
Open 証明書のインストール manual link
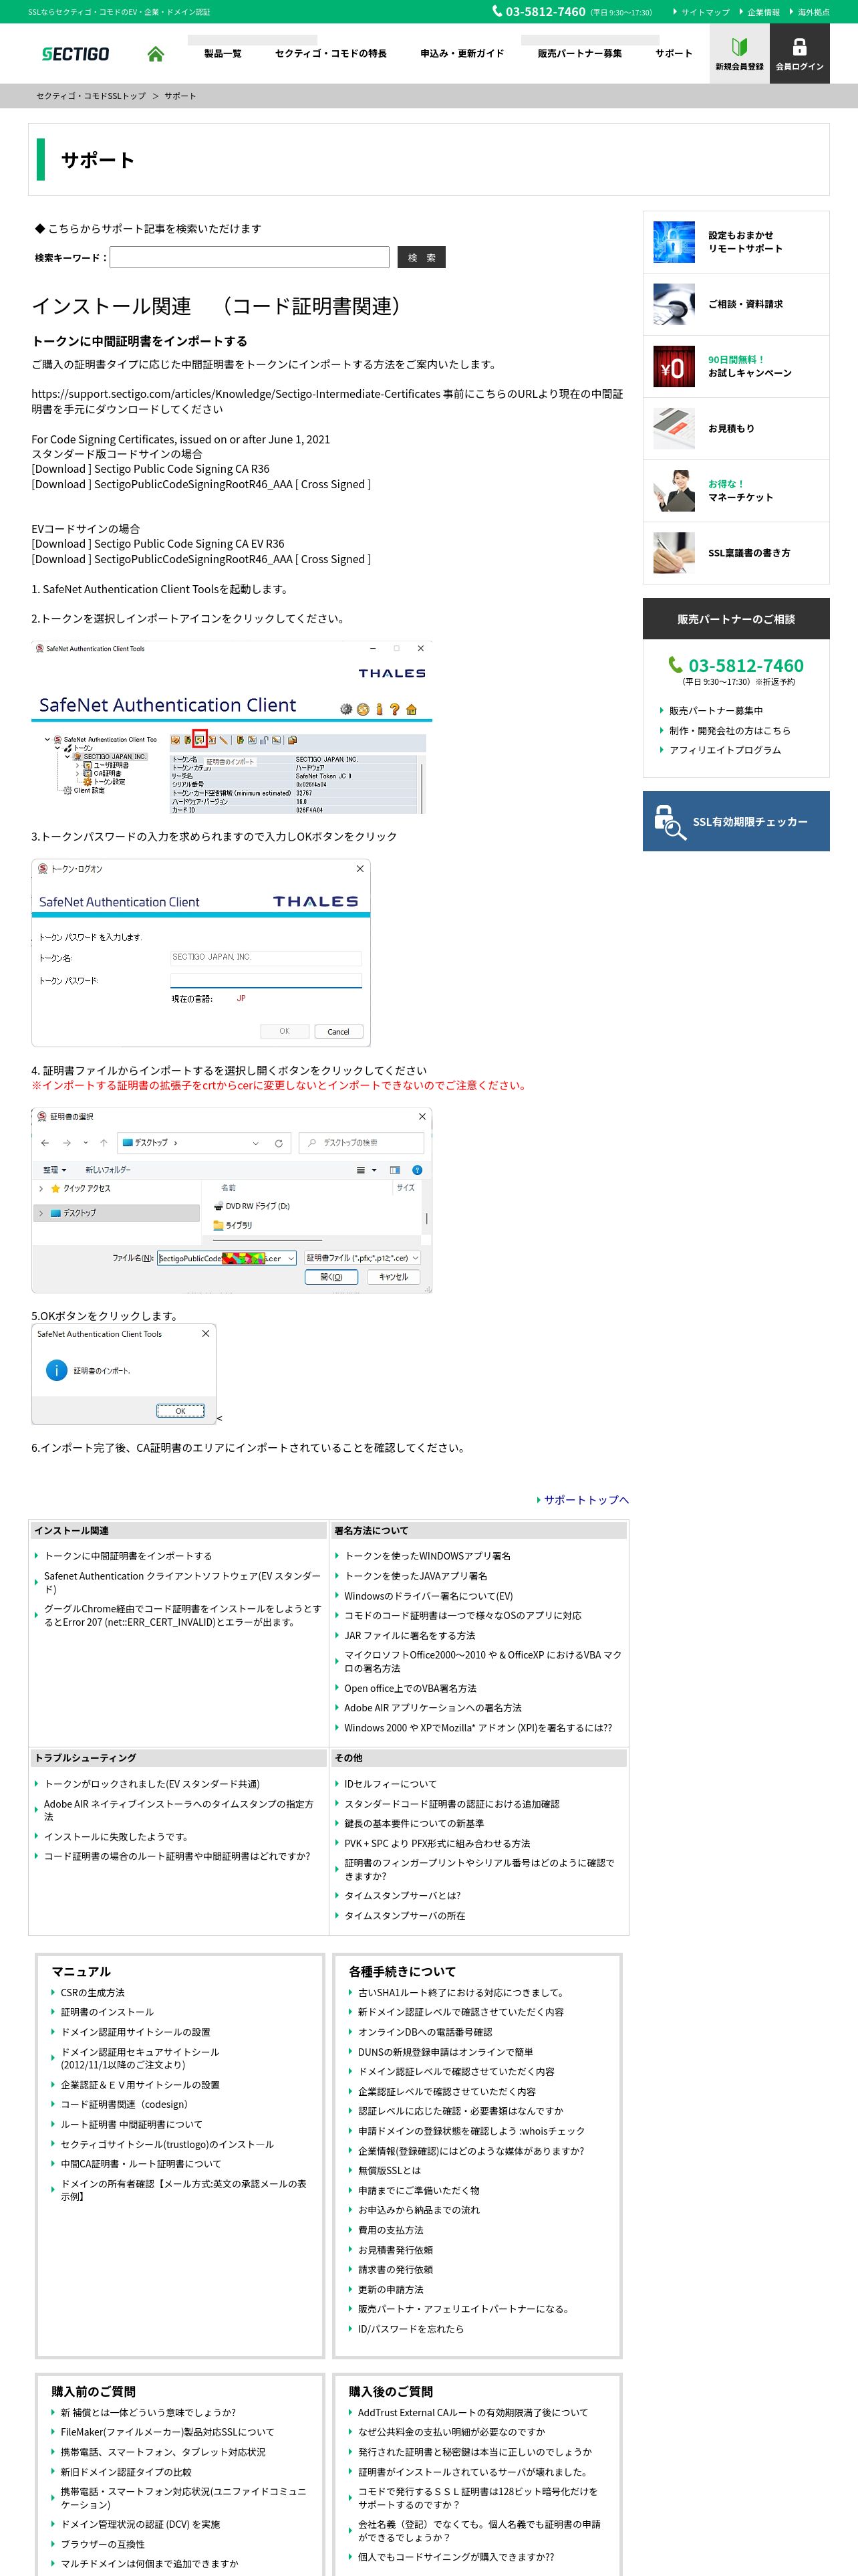click(107, 2012)
